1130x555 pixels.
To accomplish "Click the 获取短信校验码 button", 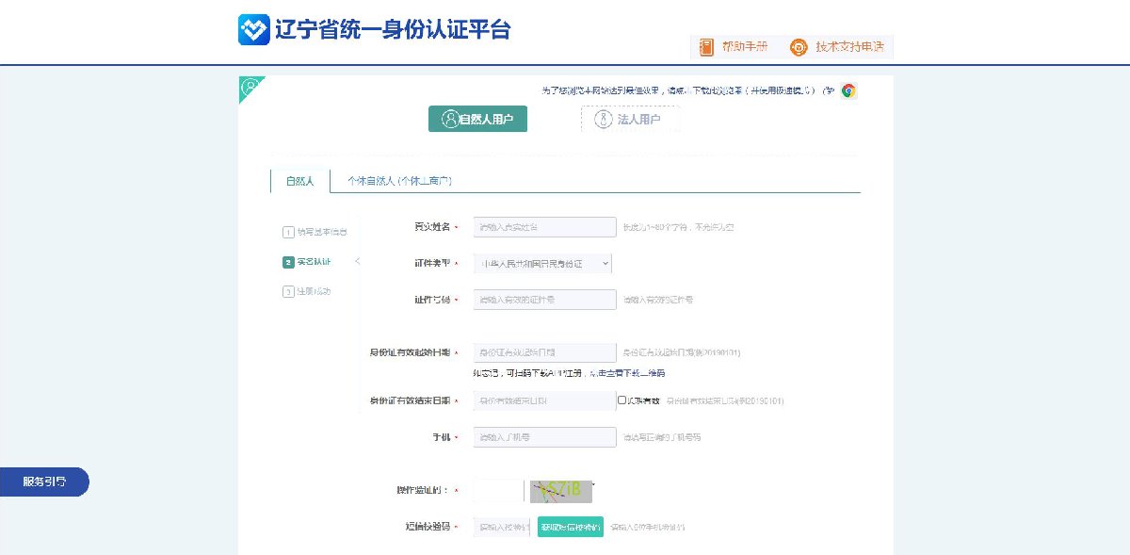I will [x=571, y=527].
